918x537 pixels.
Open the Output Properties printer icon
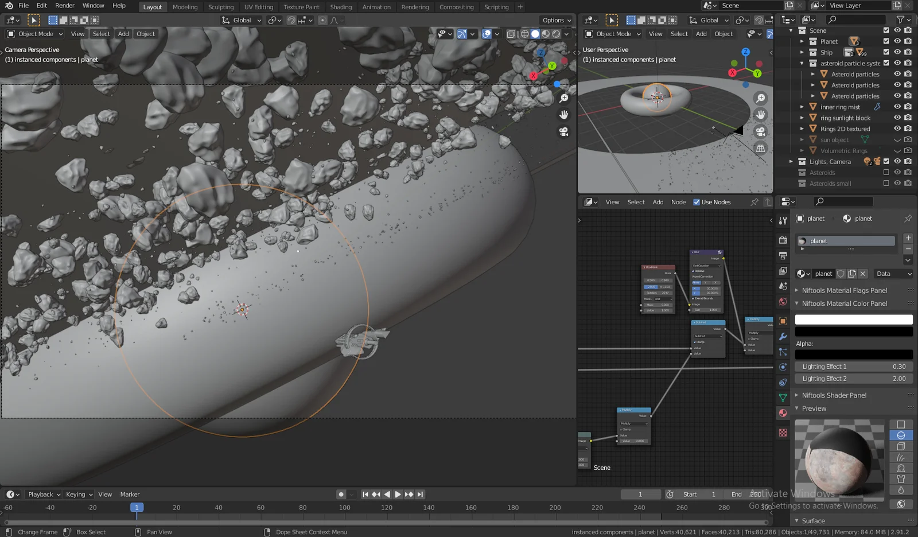(783, 256)
